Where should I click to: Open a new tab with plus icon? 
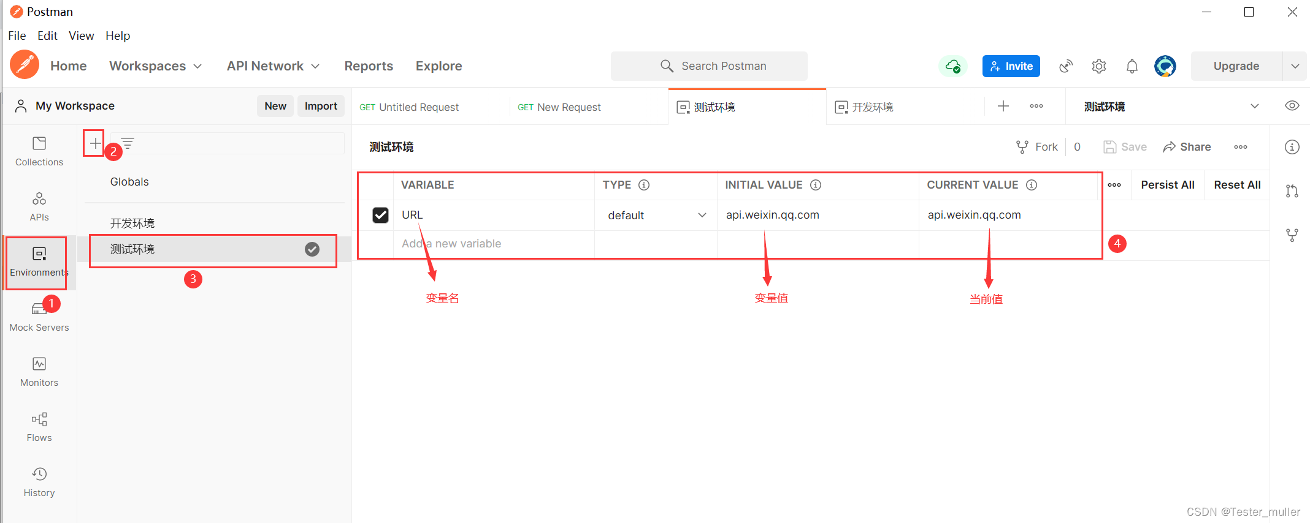click(x=1003, y=107)
